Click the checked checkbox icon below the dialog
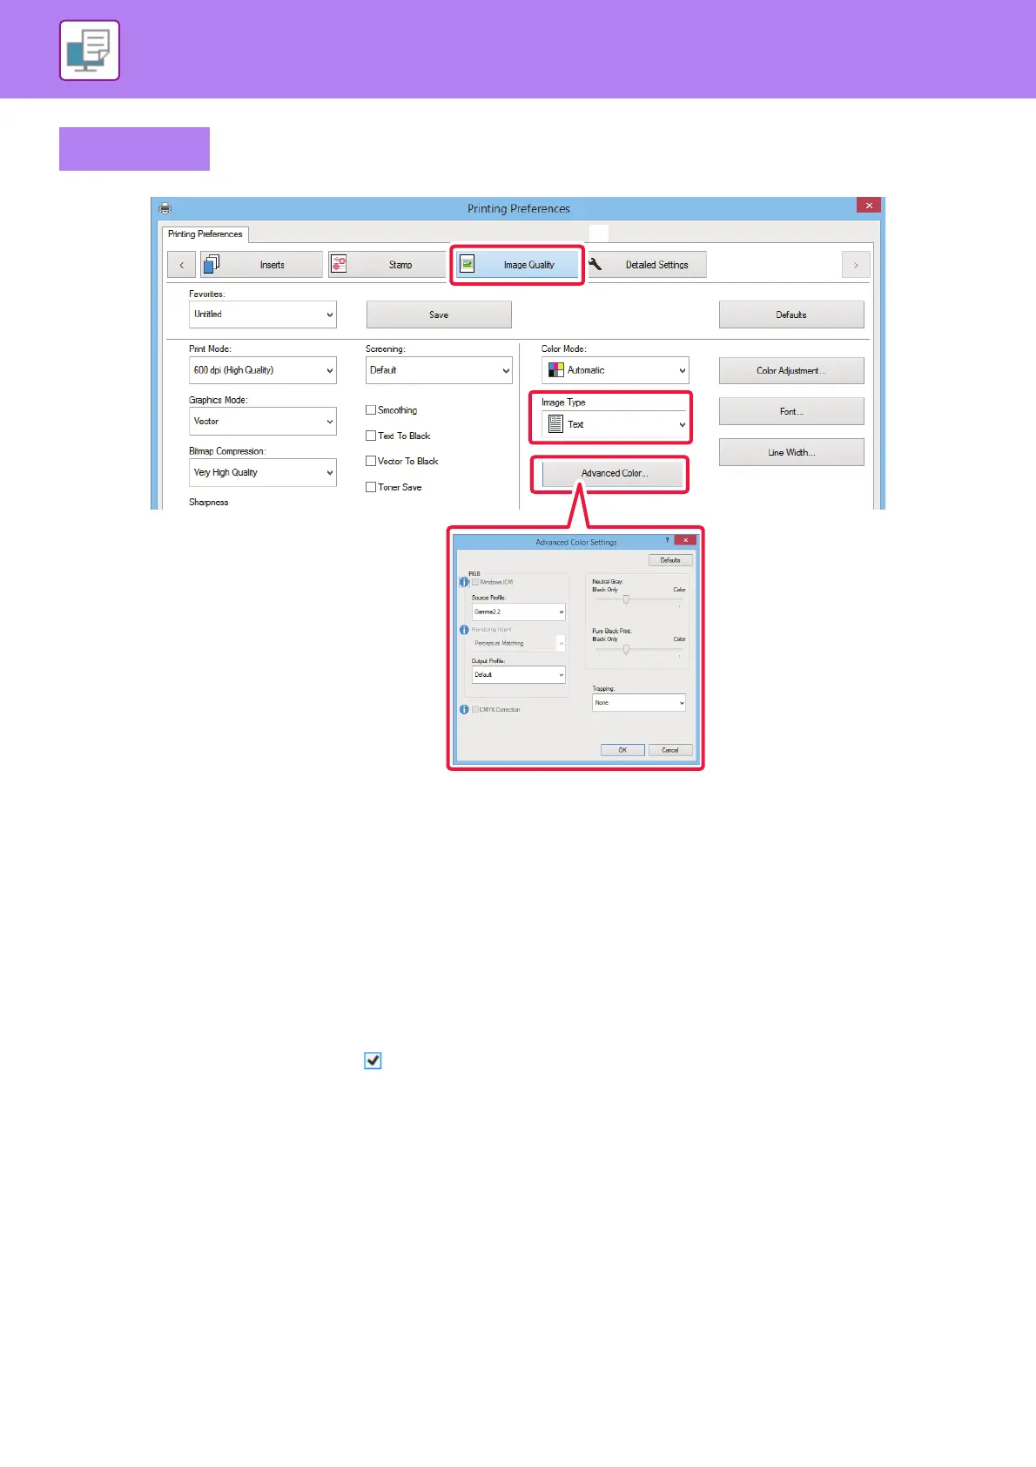The image size is (1036, 1467). click(373, 1060)
